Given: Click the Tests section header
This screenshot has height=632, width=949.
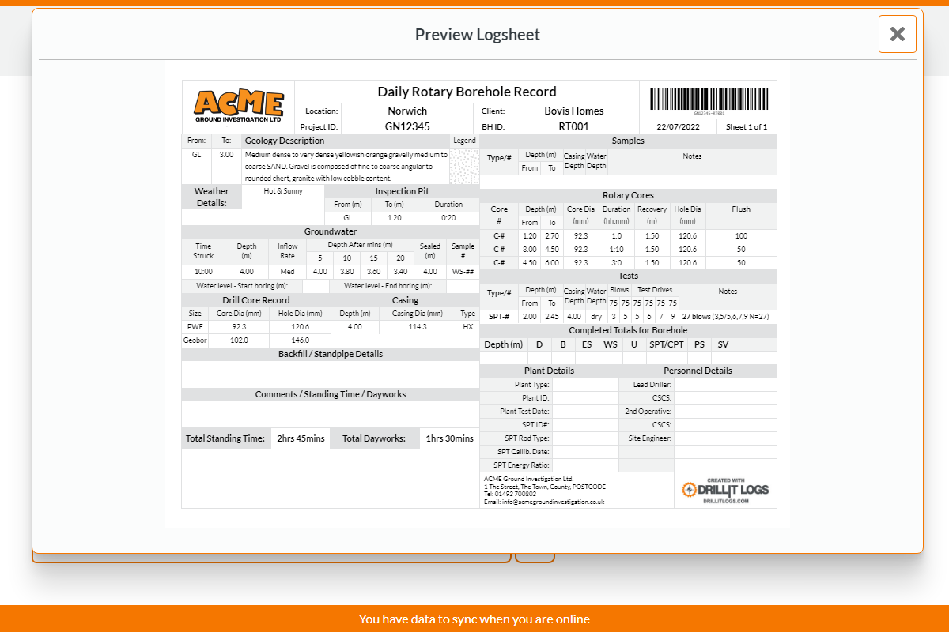Looking at the screenshot, I should point(629,276).
